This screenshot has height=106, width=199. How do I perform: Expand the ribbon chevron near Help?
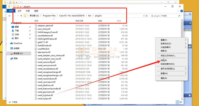click(178, 11)
